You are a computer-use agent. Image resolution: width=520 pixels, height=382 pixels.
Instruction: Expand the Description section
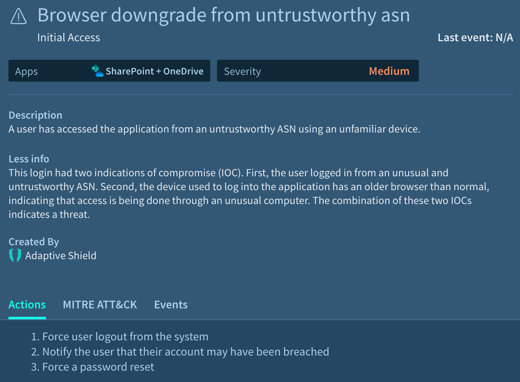35,115
